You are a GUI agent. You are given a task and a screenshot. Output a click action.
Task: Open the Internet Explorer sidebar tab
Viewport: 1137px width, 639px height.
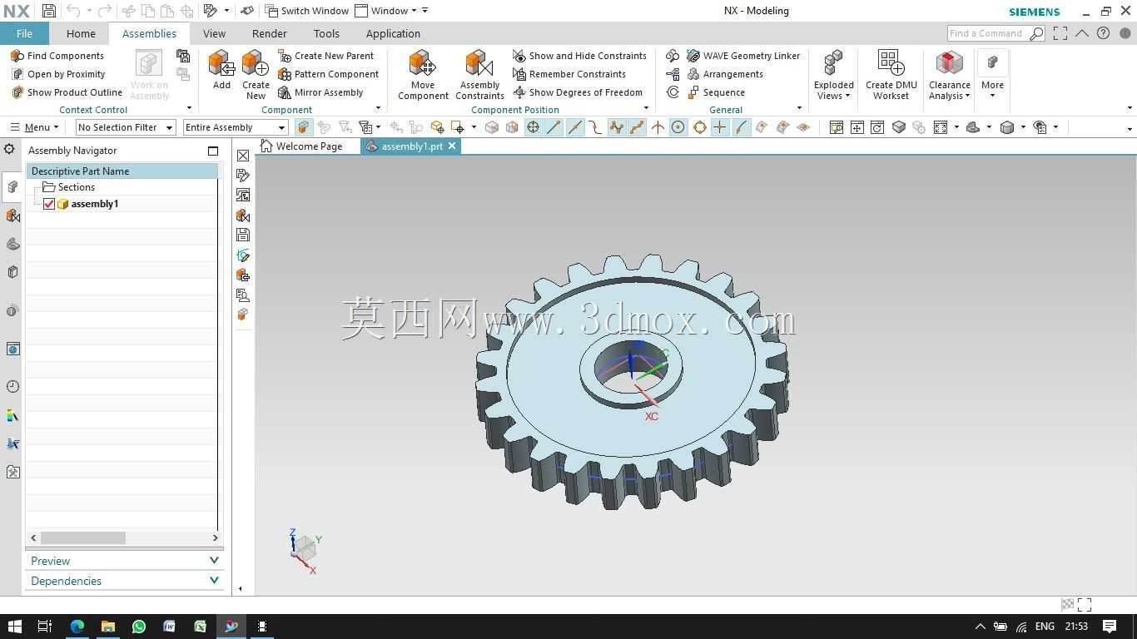[x=12, y=349]
